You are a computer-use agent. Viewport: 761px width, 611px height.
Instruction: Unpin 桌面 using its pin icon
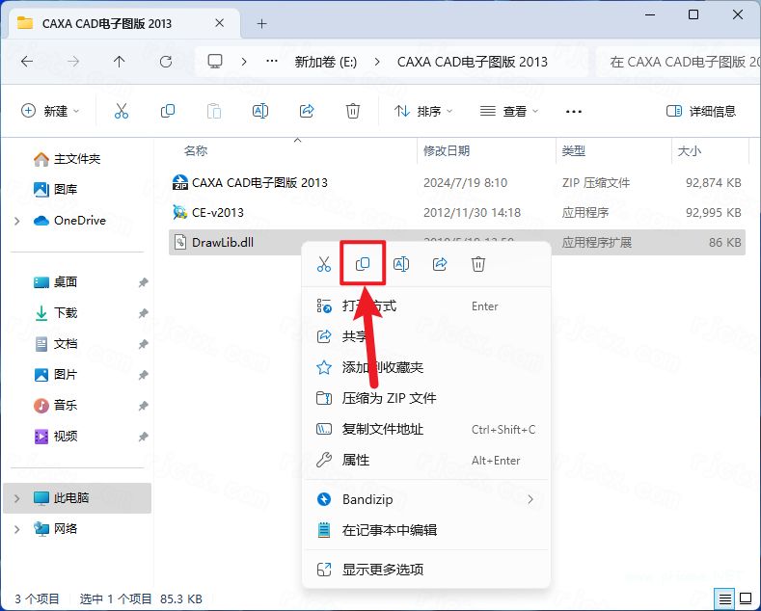coord(143,282)
